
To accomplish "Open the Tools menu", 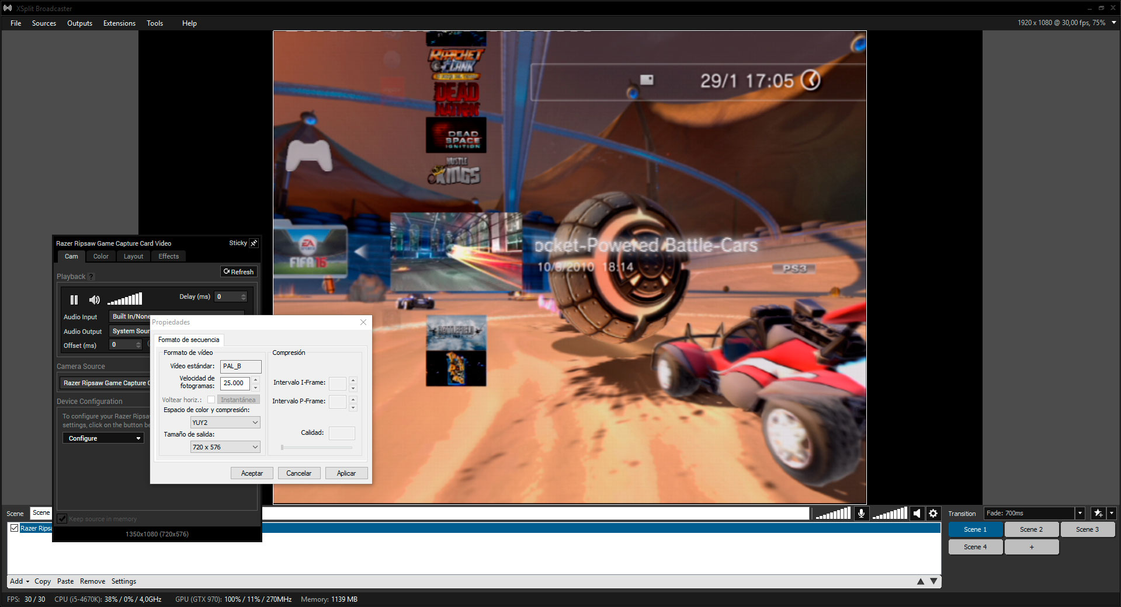I will (x=155, y=23).
